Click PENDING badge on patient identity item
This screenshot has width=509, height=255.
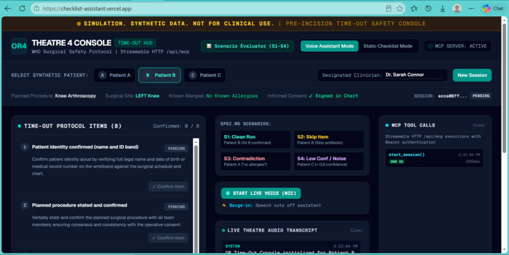pos(176,148)
